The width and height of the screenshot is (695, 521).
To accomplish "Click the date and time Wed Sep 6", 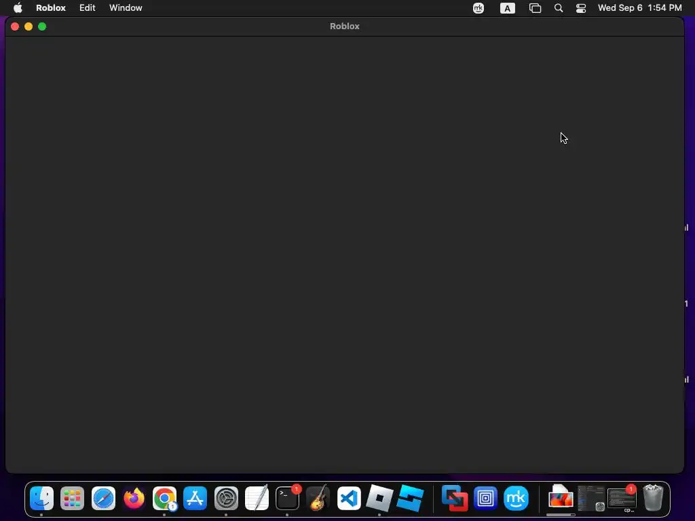I will tap(639, 8).
